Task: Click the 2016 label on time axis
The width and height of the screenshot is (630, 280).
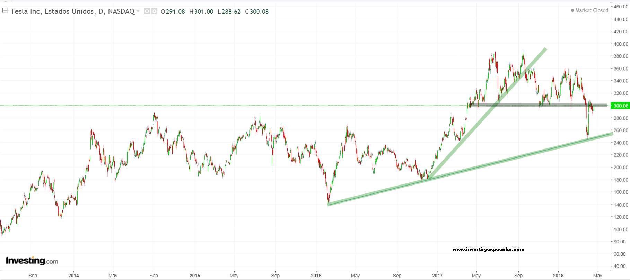Action: coord(316,276)
